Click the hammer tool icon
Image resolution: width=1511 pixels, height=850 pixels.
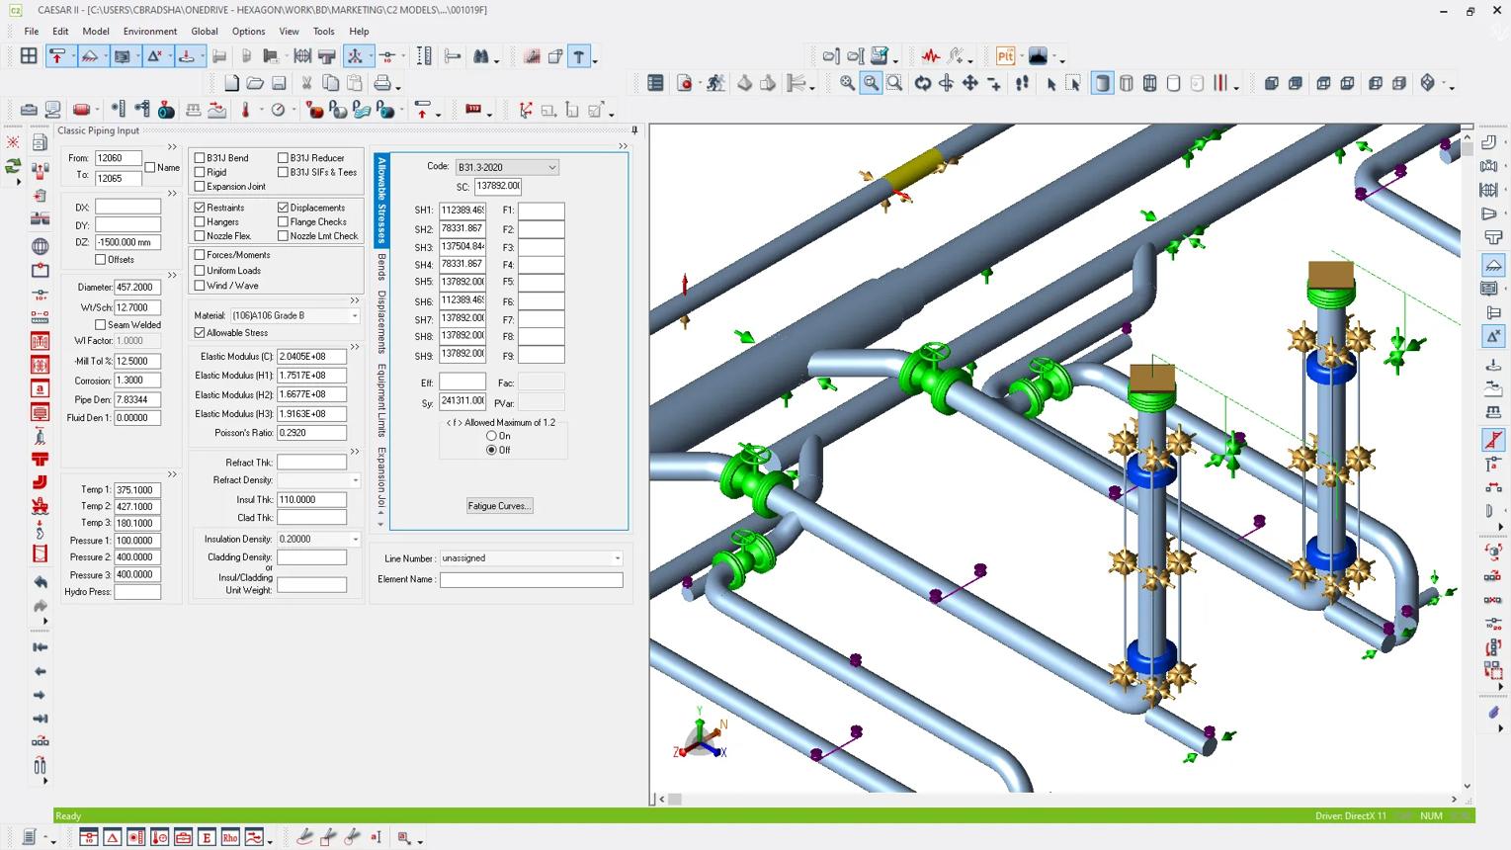(579, 56)
